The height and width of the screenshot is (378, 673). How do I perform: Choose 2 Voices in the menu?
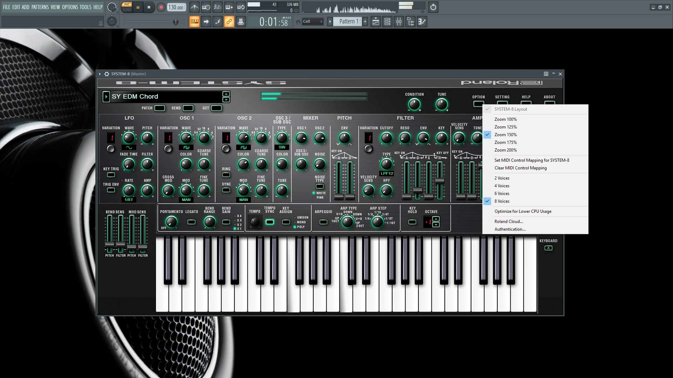tap(535, 178)
